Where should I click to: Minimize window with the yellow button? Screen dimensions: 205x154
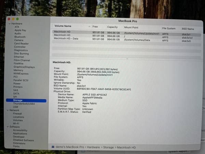[x=13, y=19]
